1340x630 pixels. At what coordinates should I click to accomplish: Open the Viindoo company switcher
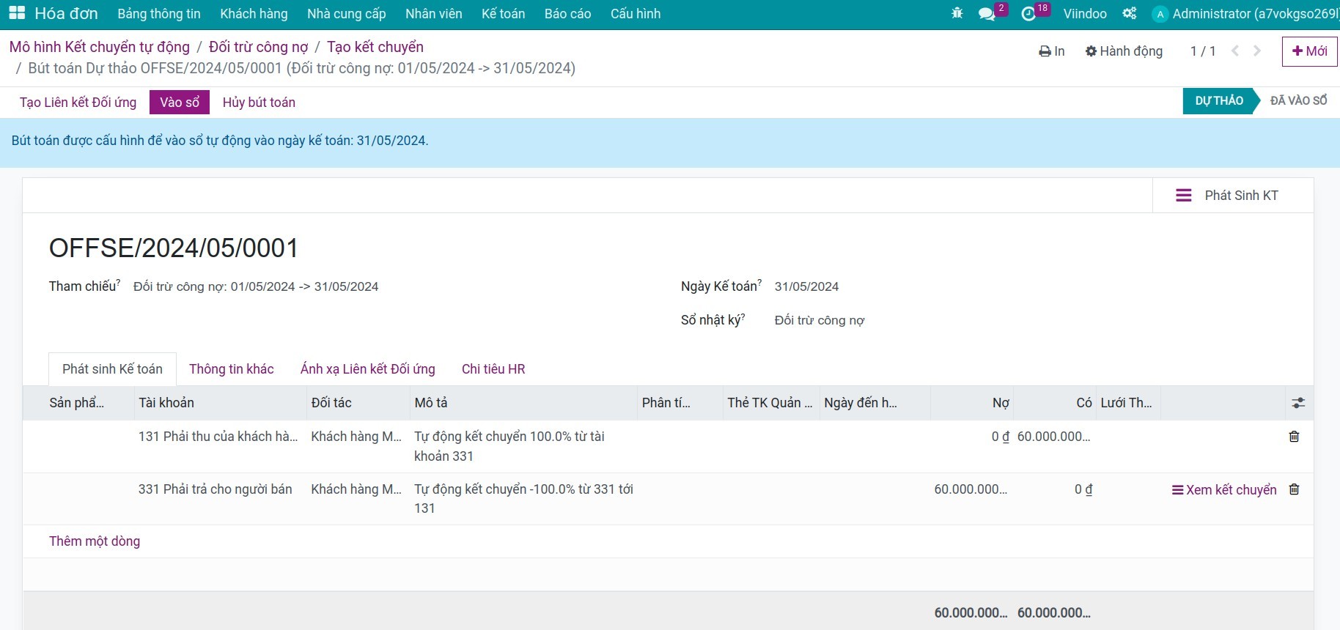[1085, 14]
